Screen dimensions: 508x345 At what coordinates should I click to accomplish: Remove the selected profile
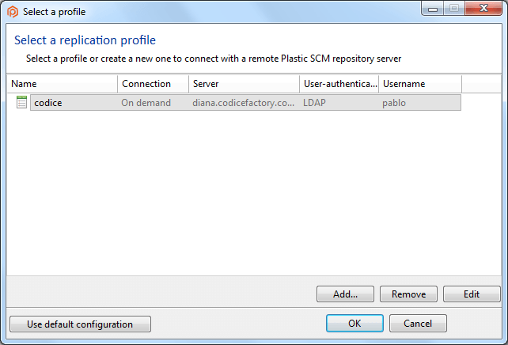[408, 294]
